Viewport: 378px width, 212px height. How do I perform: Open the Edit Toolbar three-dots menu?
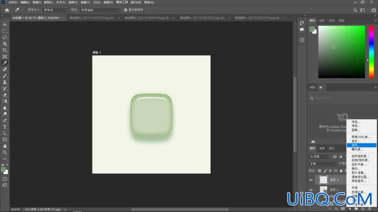[x=5, y=159]
